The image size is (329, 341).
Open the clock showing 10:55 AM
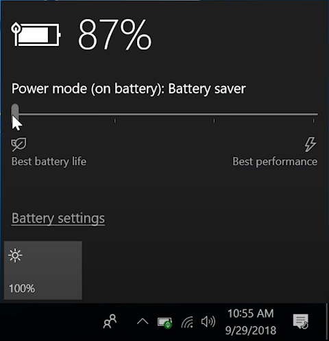251,322
